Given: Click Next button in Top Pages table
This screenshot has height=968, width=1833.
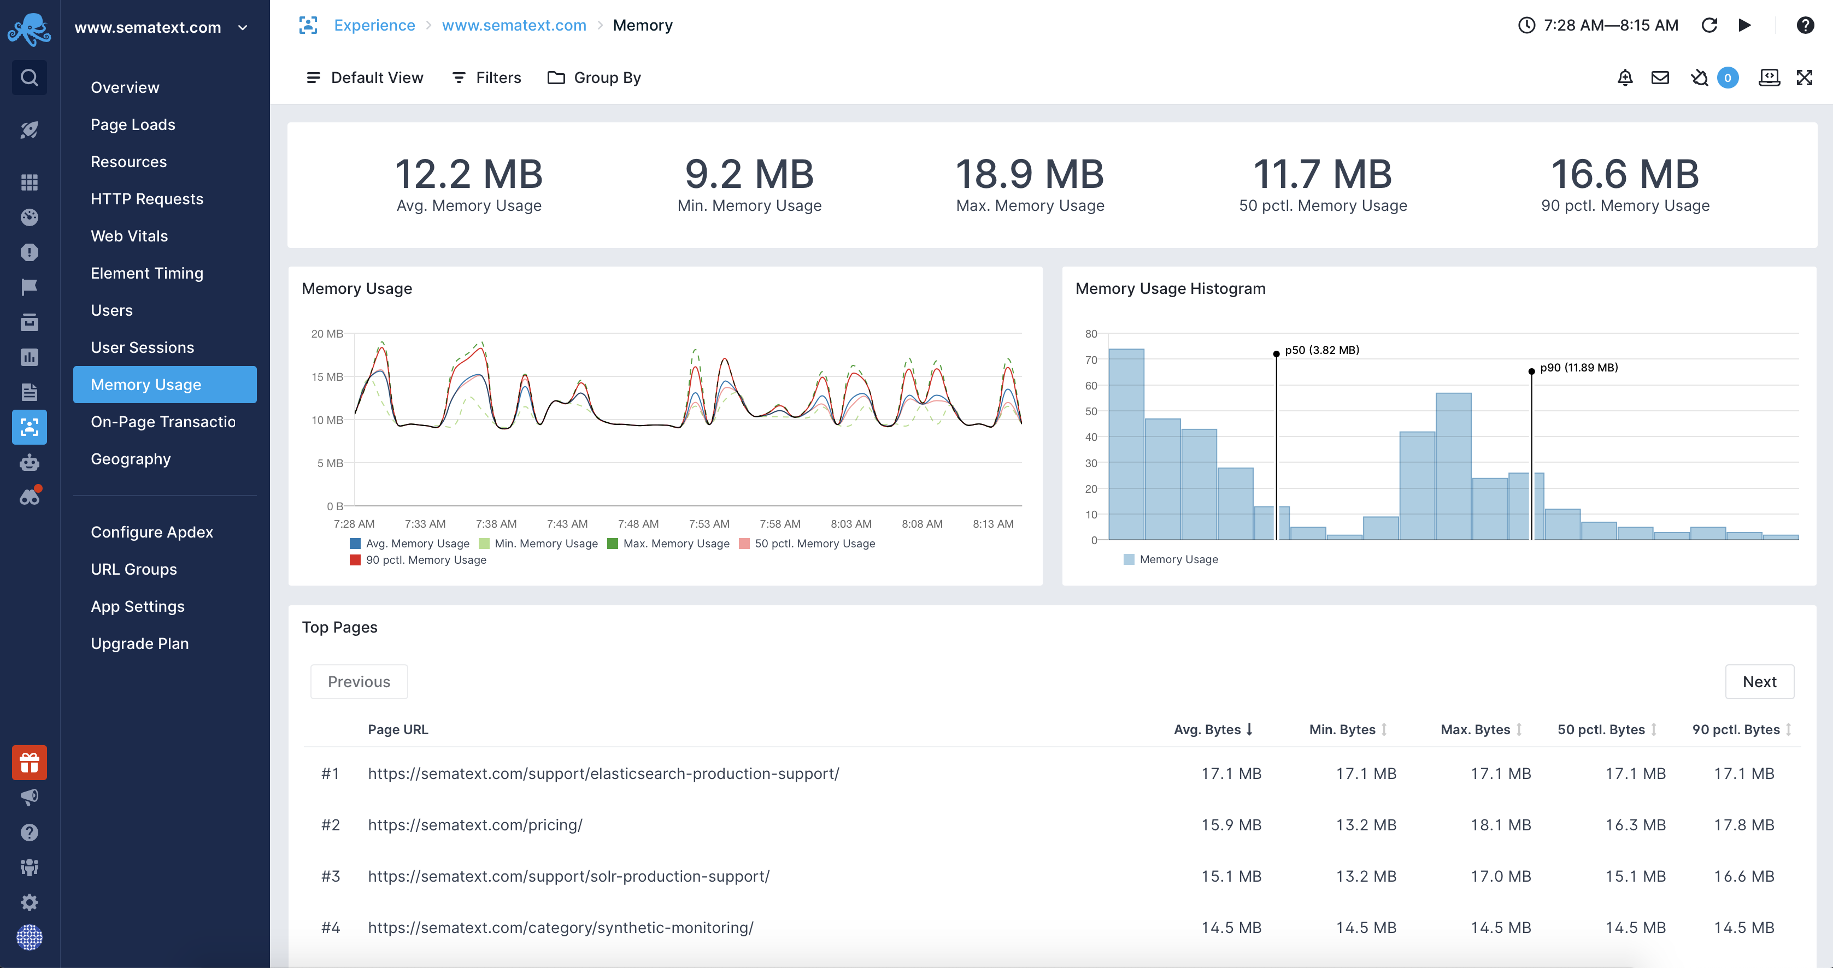Looking at the screenshot, I should [1759, 681].
